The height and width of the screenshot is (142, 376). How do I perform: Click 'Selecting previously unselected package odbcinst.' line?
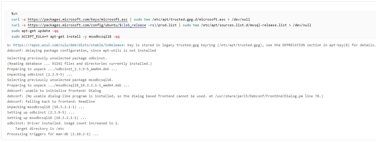click(x=57, y=58)
